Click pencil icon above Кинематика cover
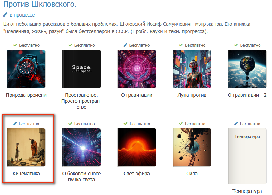The height and width of the screenshot is (195, 272). point(15,124)
